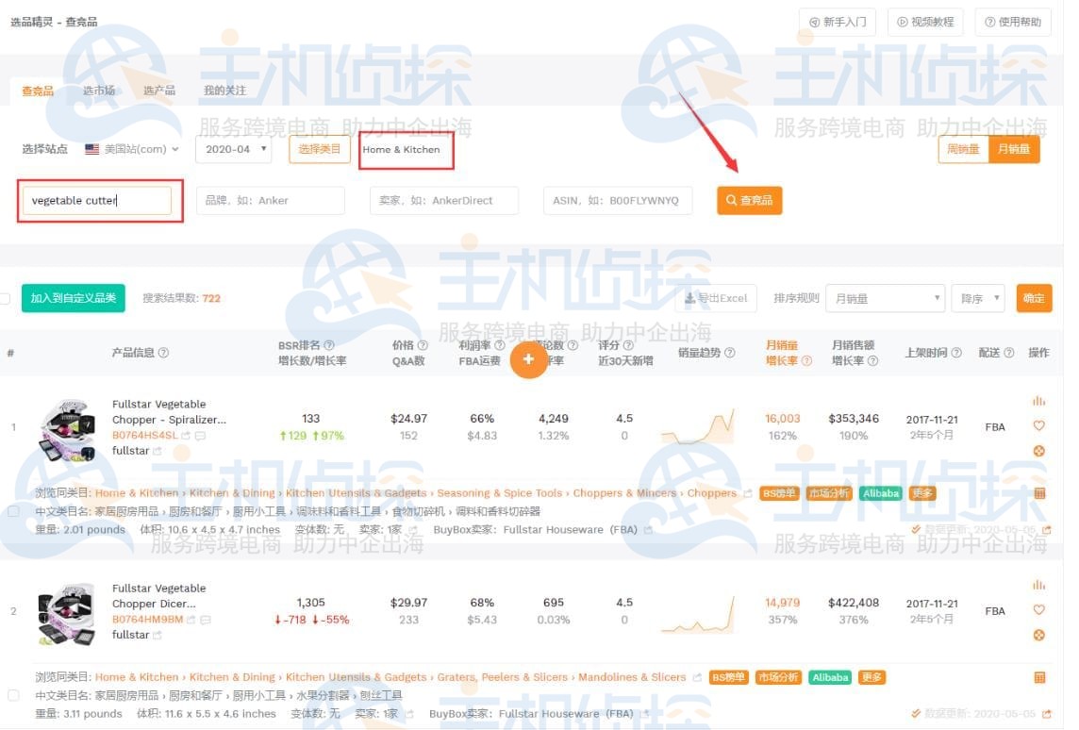
Task: Click 视频教程 button
Action: (925, 22)
